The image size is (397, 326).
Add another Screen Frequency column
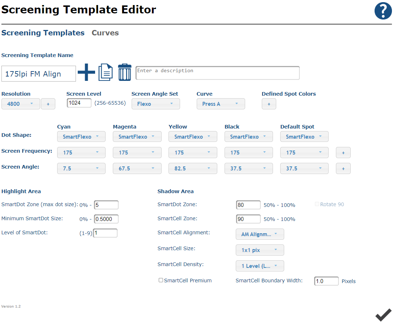coord(343,152)
